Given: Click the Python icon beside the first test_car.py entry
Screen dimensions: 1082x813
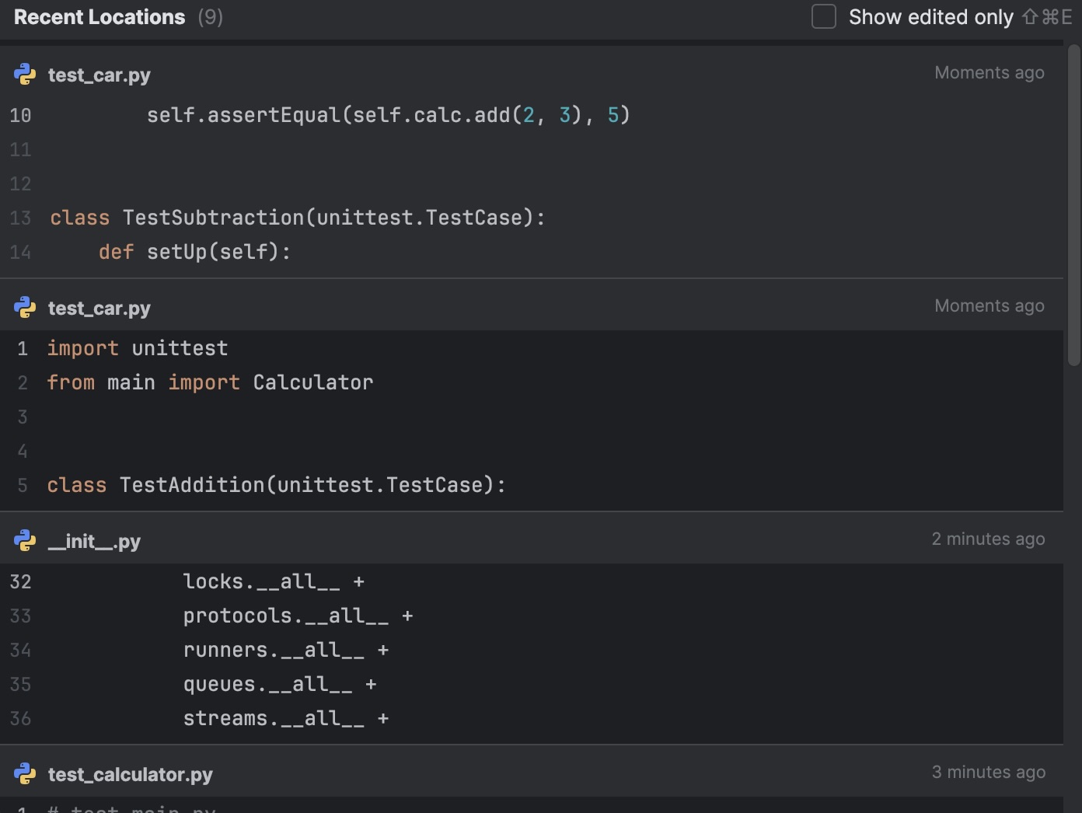Looking at the screenshot, I should pyautogui.click(x=25, y=75).
